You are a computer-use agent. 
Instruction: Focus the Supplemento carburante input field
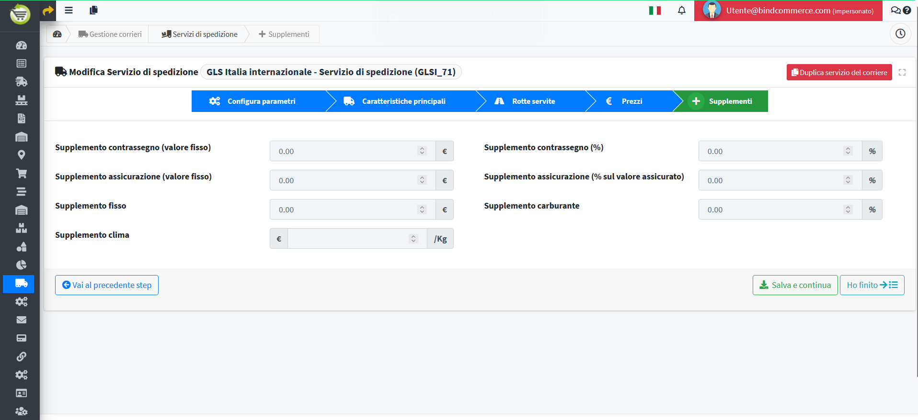point(771,210)
